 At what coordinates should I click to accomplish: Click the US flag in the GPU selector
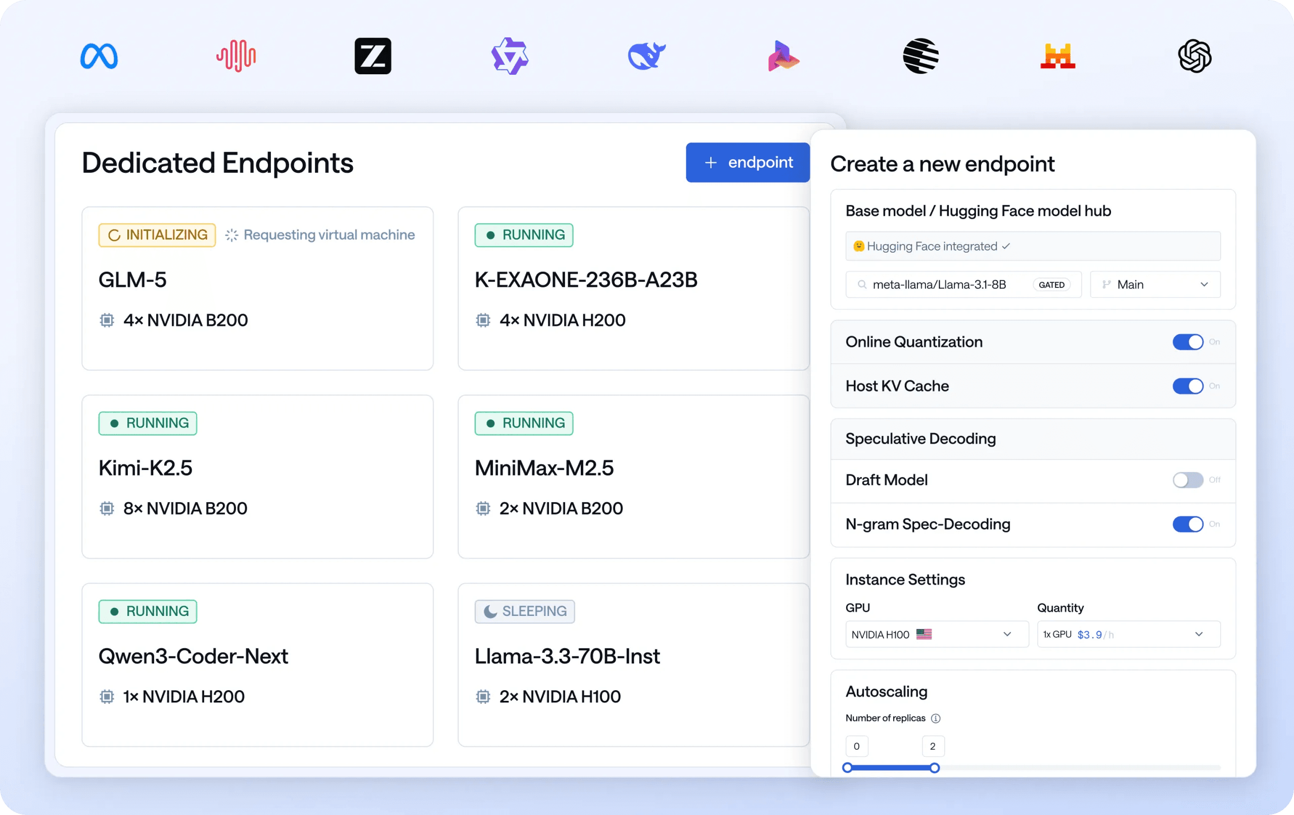click(x=924, y=634)
